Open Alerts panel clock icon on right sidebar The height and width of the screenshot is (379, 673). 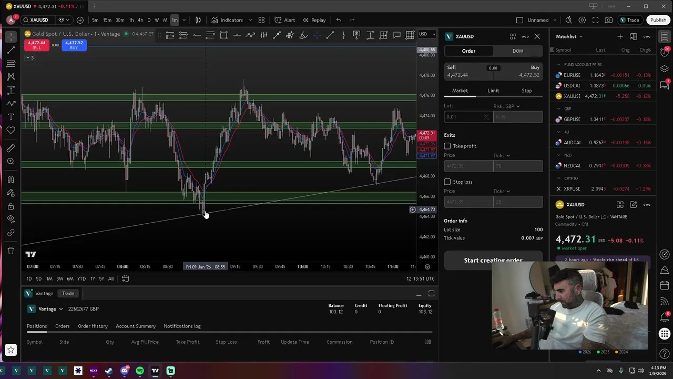[x=665, y=51]
